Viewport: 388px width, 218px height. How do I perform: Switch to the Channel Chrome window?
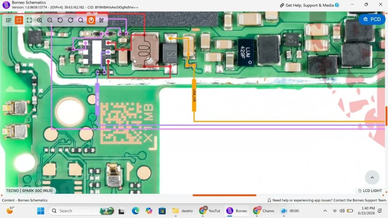(264, 211)
